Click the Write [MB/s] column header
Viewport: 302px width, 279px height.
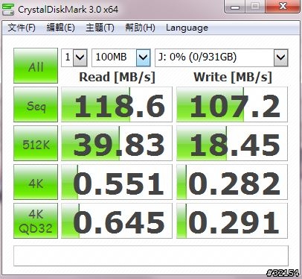click(x=233, y=77)
